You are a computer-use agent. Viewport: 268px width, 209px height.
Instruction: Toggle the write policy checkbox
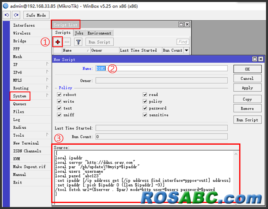pos(59,102)
